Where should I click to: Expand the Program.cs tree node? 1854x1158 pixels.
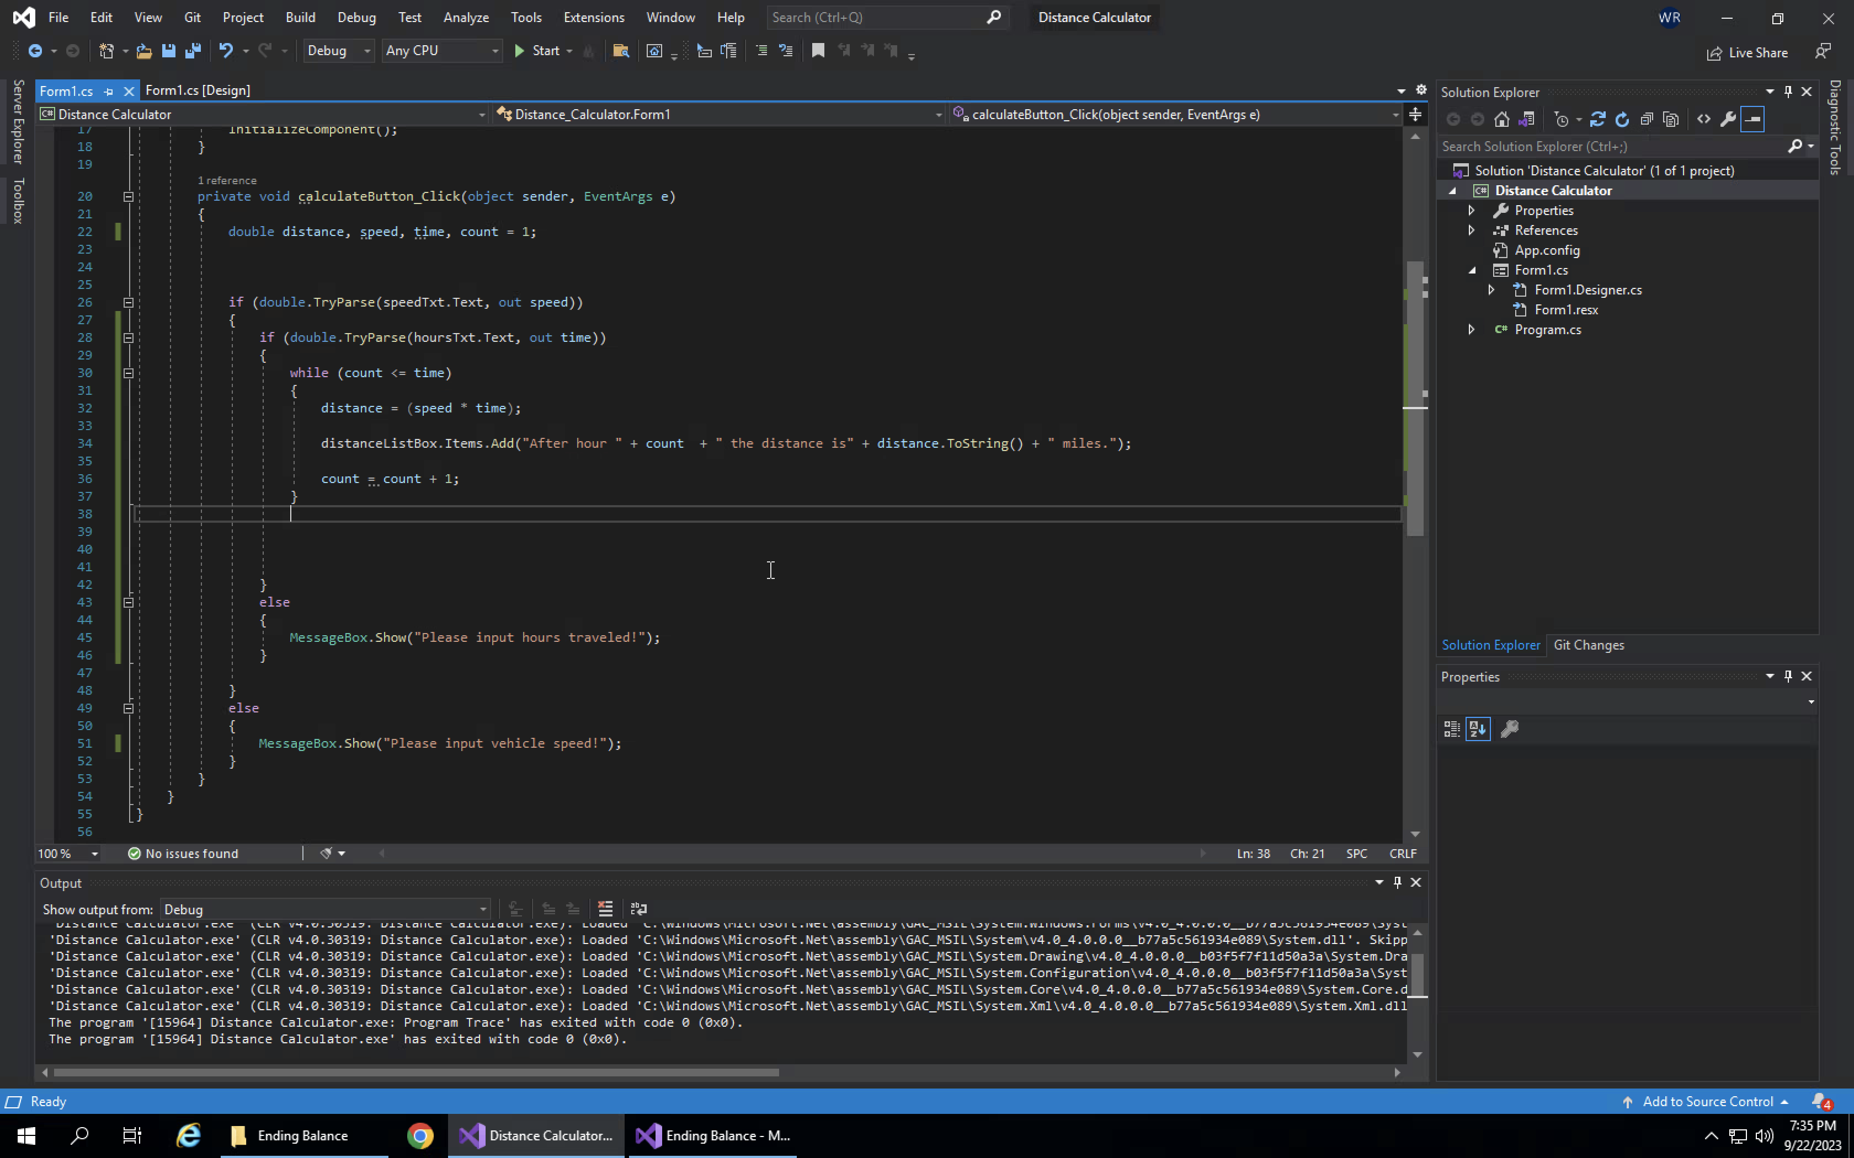point(1471,329)
